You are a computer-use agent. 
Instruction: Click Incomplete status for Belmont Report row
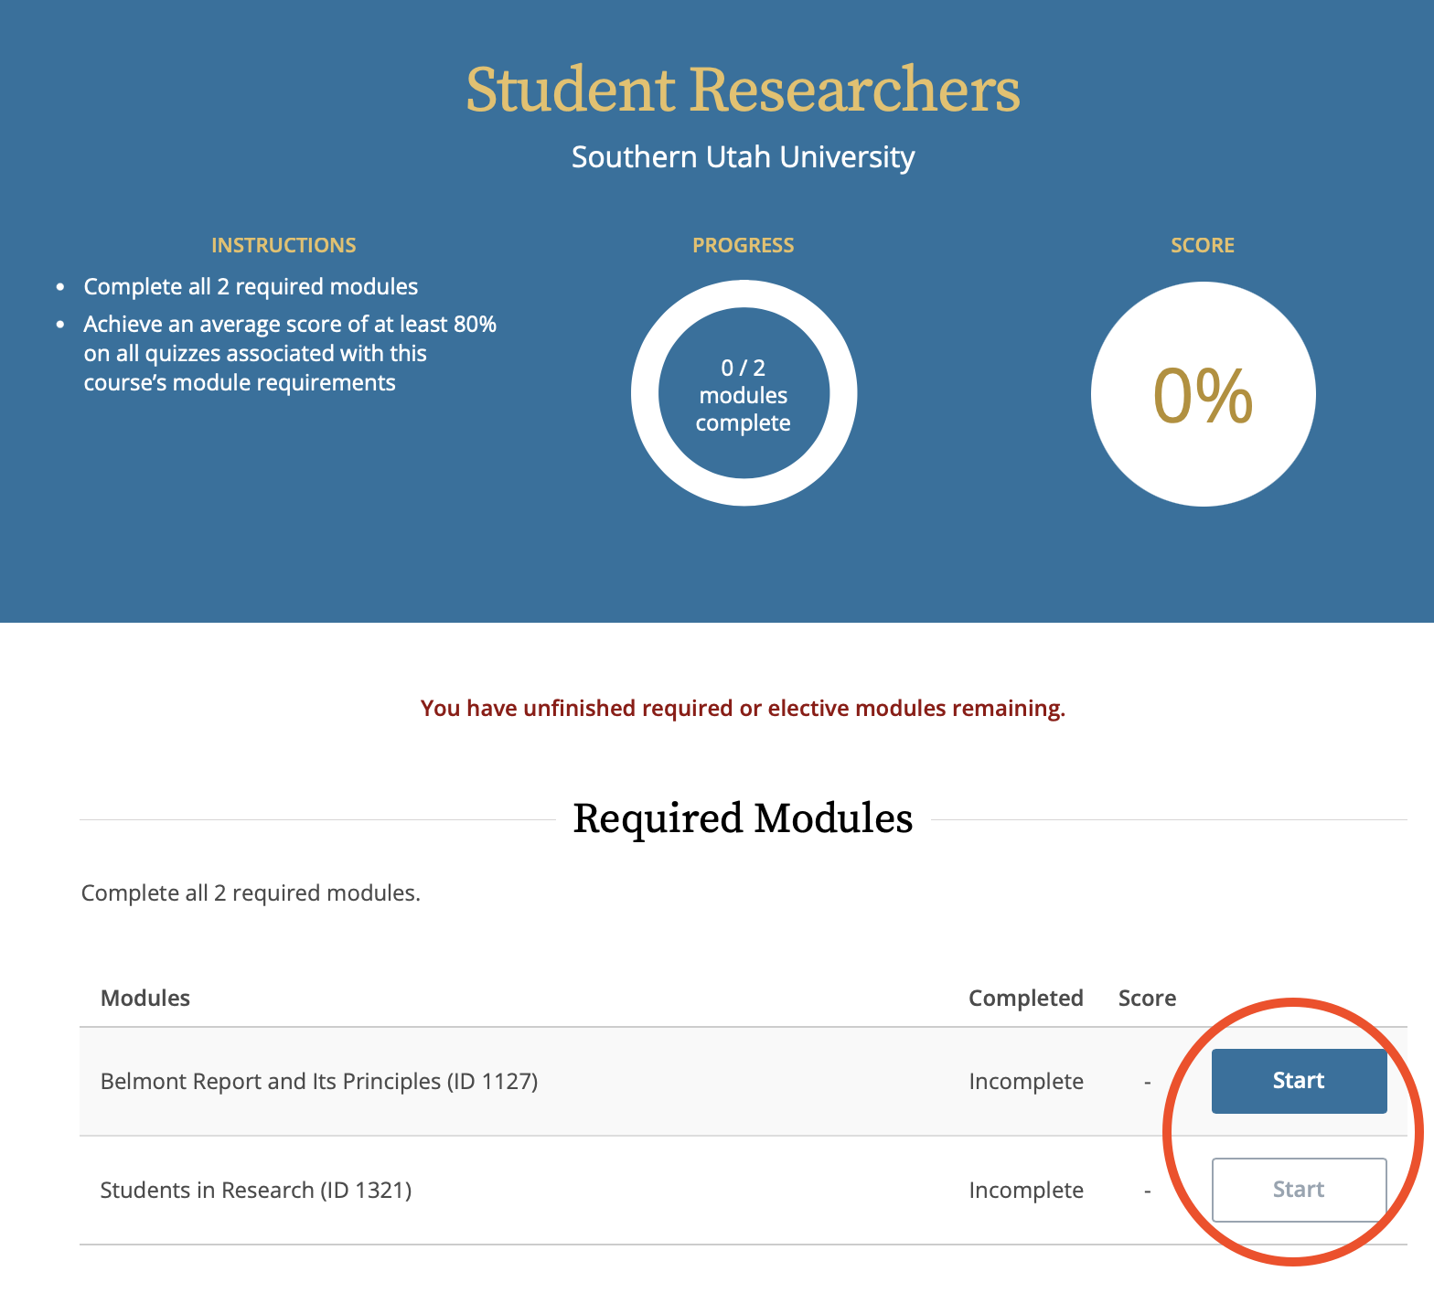1026,1081
